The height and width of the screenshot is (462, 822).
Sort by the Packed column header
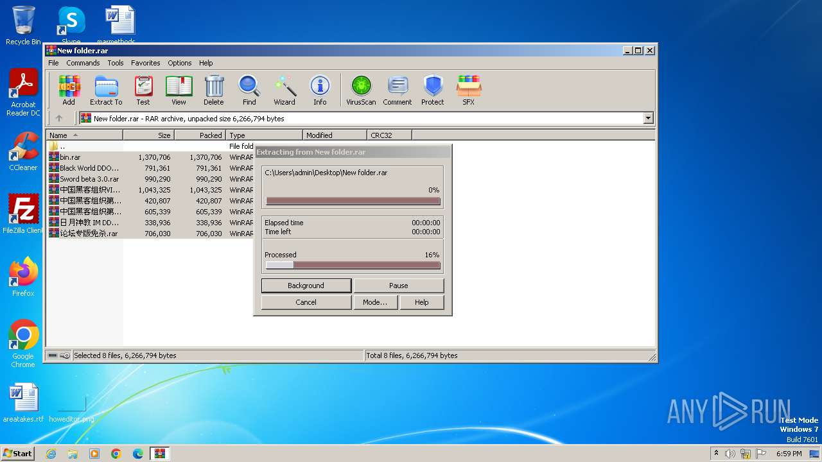pos(200,135)
